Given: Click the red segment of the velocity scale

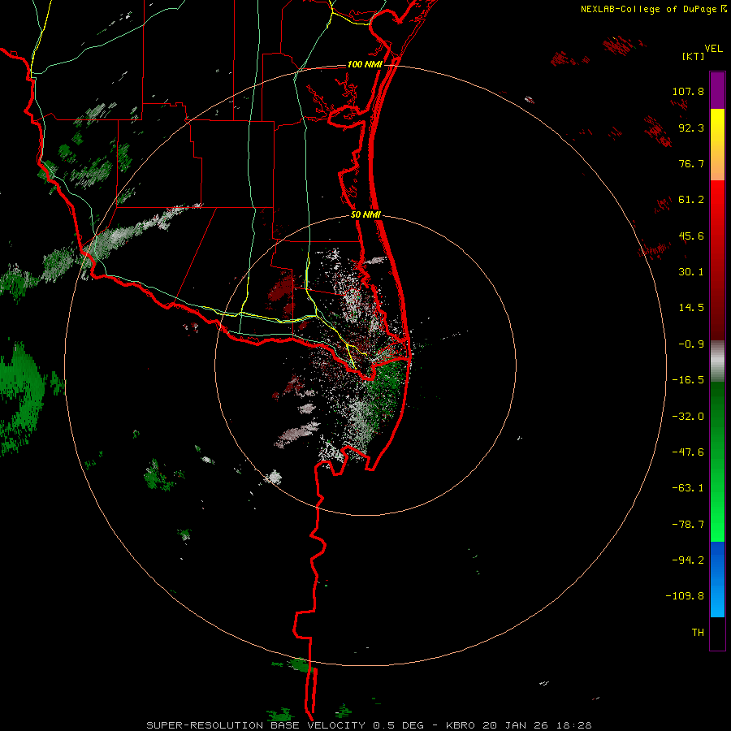Looking at the screenshot, I should tap(717, 260).
